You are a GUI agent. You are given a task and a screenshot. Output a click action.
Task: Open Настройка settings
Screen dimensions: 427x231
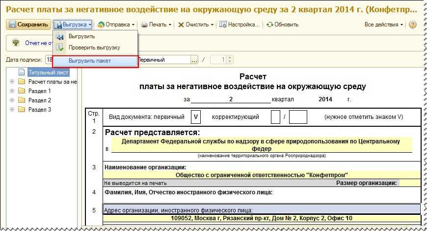240,24
